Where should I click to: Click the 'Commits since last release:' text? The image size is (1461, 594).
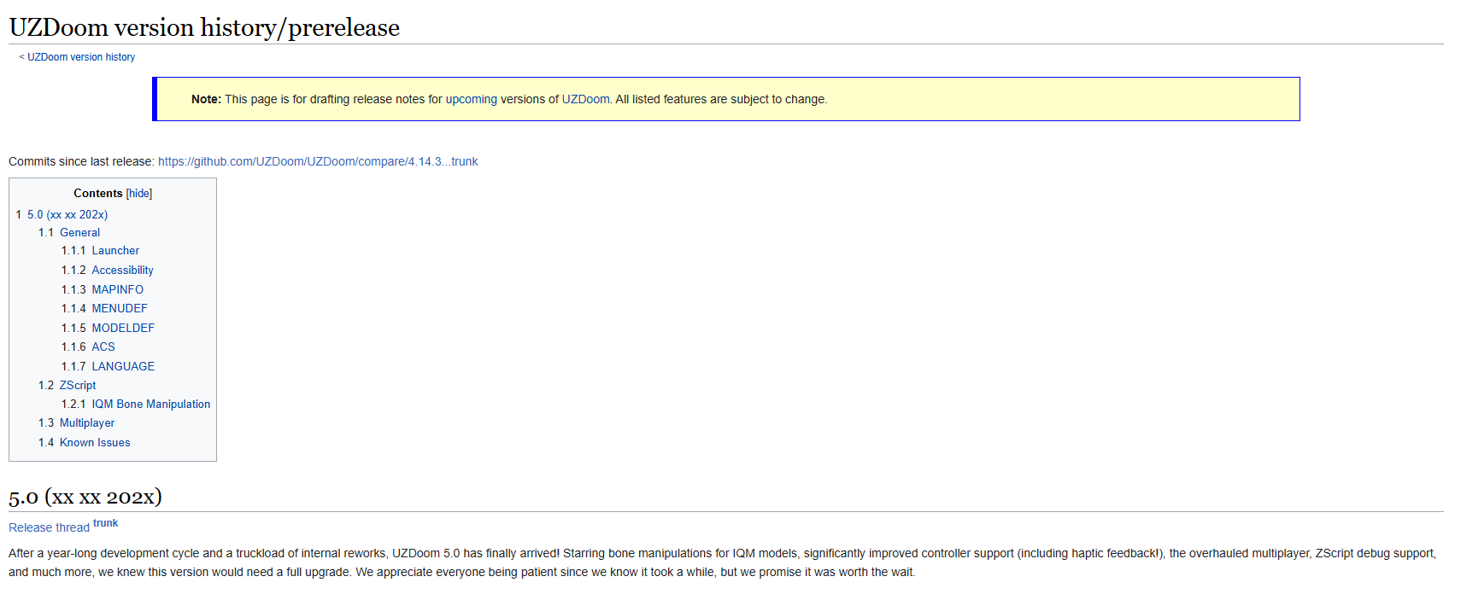(81, 161)
